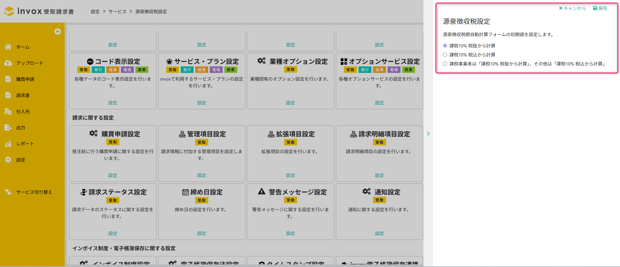Image resolution: width=620 pixels, height=267 pixels.
Task: Click the purchase request document icon
Action: 8,79
